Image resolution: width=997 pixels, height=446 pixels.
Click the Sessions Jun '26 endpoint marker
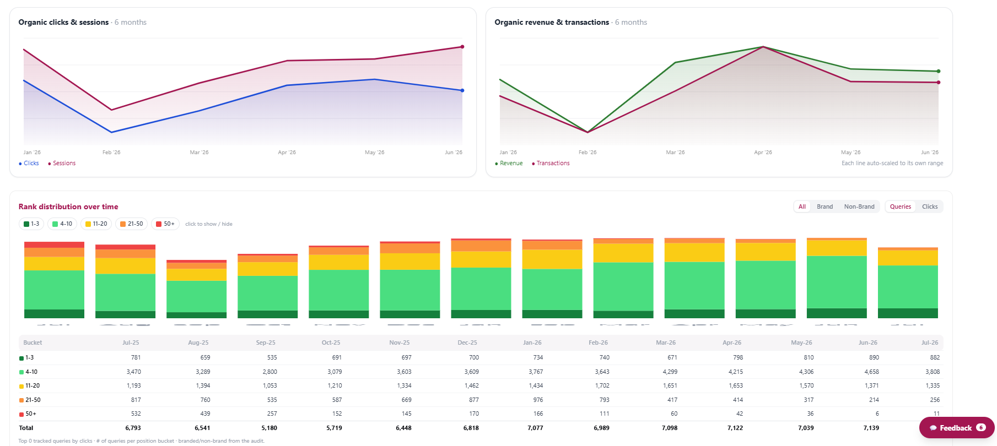click(x=462, y=47)
